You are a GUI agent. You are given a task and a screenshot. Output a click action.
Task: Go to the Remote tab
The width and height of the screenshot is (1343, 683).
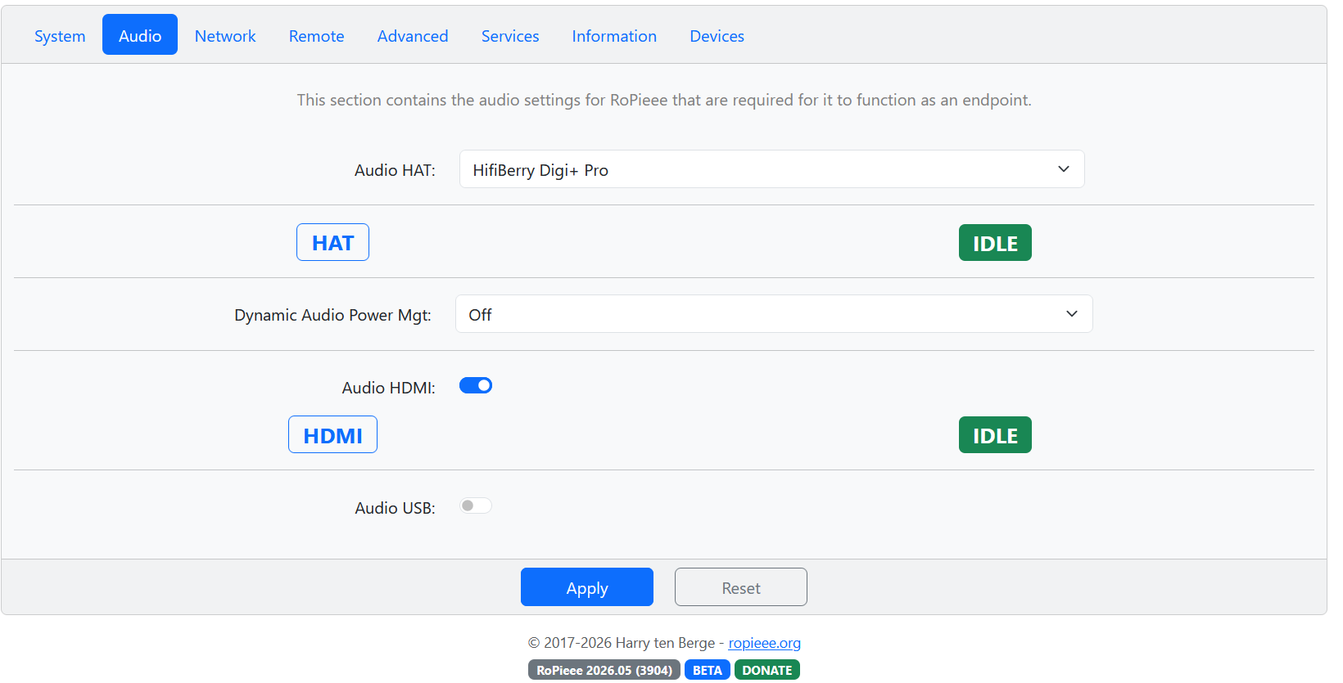tap(316, 36)
